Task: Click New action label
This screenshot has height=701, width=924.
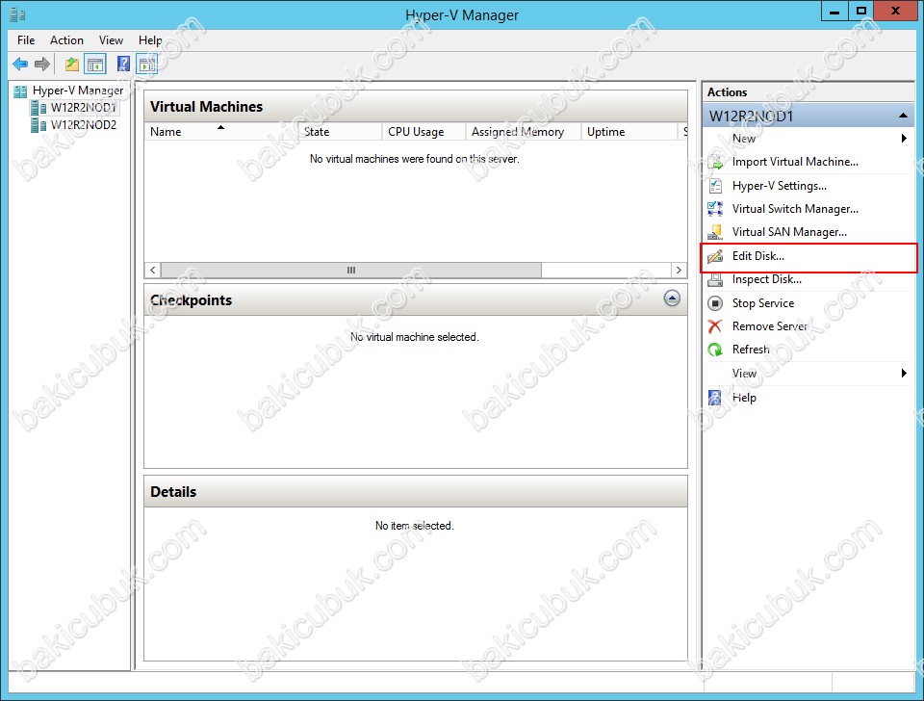Action: pyautogui.click(x=744, y=139)
